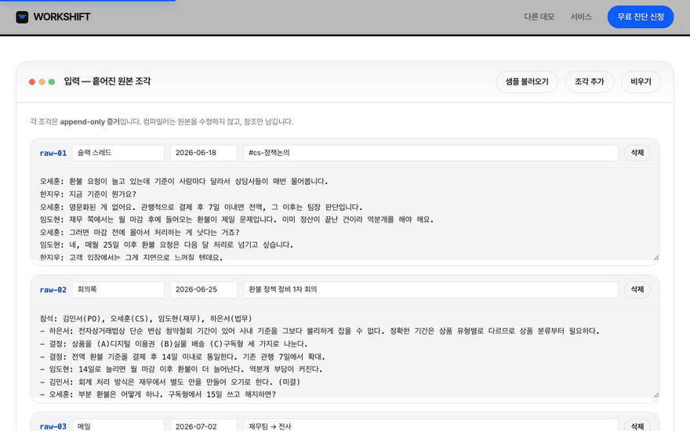Edit raw-03 source type field 메일
Image resolution: width=690 pixels, height=431 pixels.
coord(118,426)
